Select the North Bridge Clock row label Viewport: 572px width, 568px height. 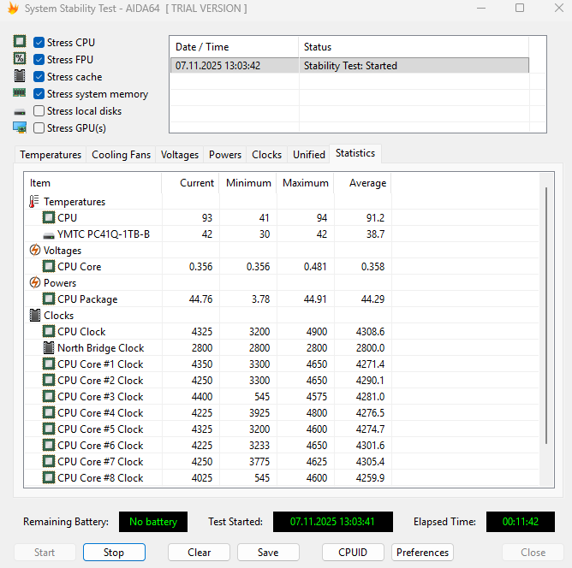(x=101, y=348)
